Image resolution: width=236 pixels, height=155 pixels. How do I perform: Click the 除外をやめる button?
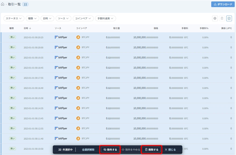click(x=131, y=150)
